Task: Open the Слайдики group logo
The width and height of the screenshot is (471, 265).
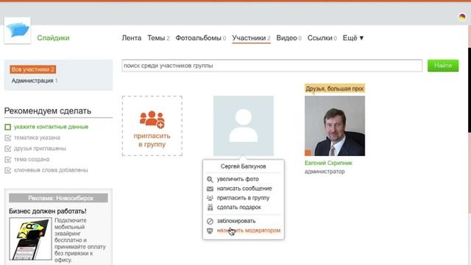Action: (18, 30)
